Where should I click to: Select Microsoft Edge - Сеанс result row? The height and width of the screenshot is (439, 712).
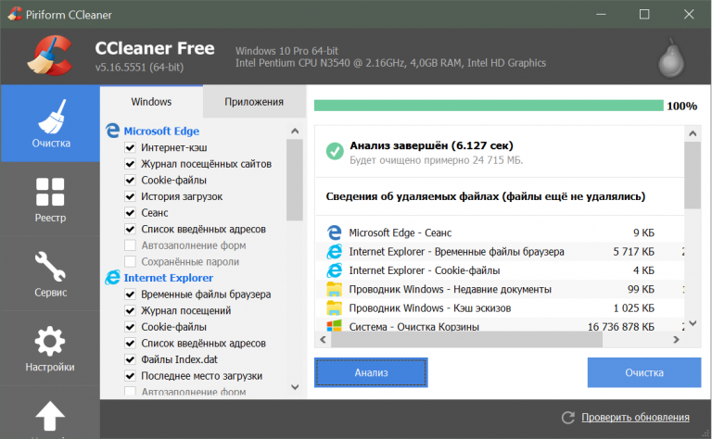point(500,232)
